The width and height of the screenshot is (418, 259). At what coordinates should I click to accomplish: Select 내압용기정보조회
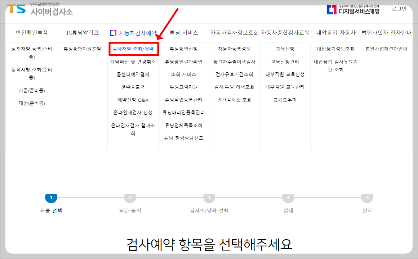[x=335, y=48]
